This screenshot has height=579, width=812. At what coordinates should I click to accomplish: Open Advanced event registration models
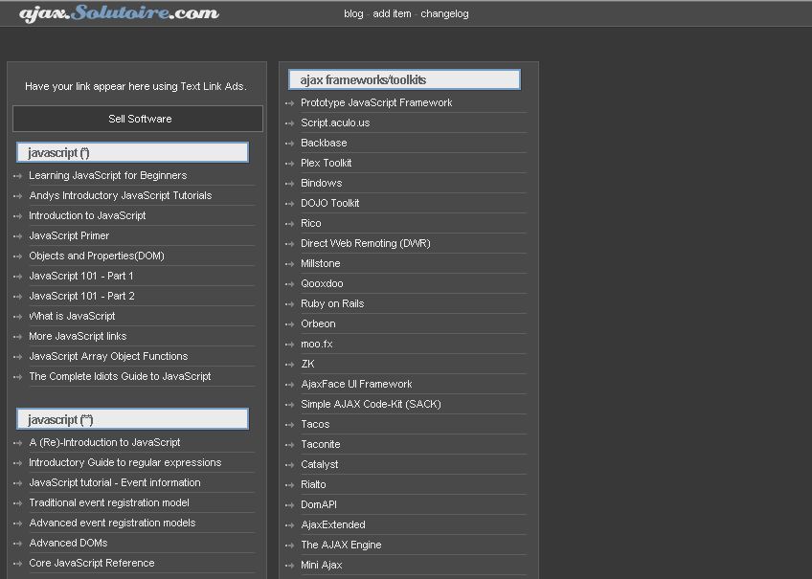112,523
